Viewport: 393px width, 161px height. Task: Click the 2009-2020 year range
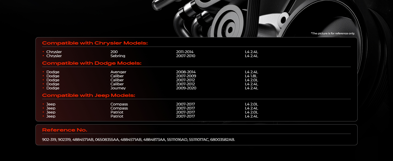(x=186, y=88)
